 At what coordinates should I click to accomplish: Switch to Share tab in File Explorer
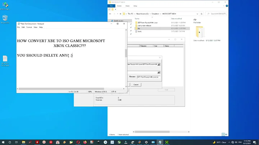[x=127, y=6]
